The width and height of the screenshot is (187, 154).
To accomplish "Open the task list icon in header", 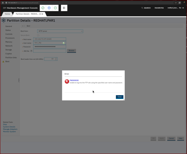I will coord(64,8).
